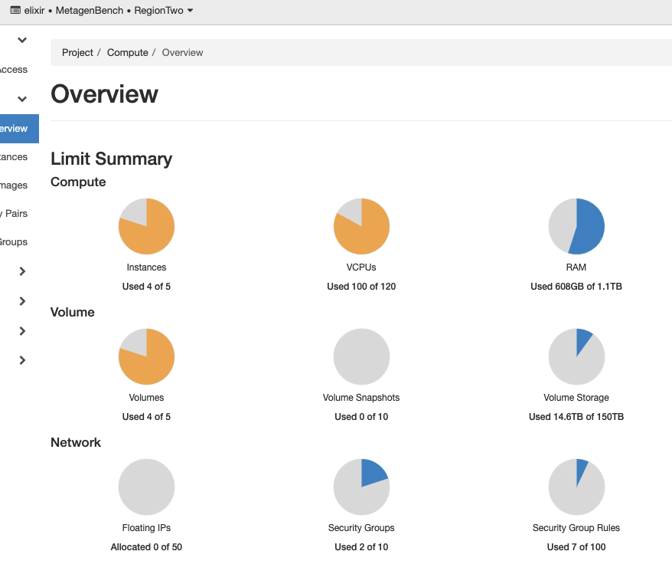Click the Limit Summary heading
This screenshot has width=672, height=574.
click(x=112, y=159)
